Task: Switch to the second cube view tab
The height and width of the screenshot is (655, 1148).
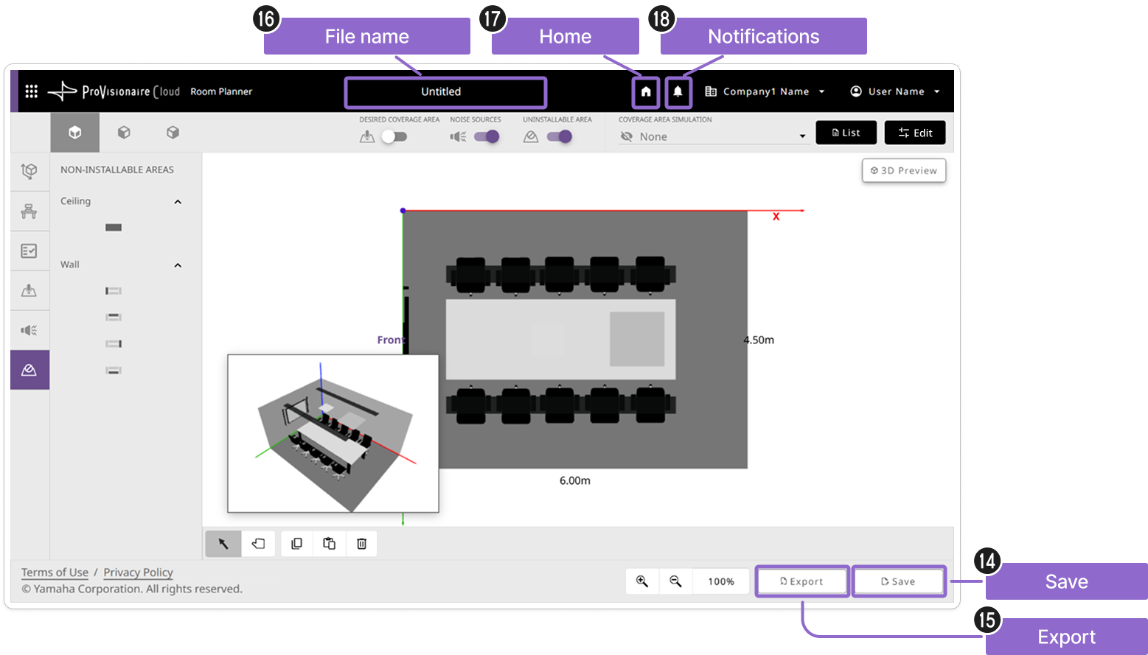Action: [x=124, y=133]
